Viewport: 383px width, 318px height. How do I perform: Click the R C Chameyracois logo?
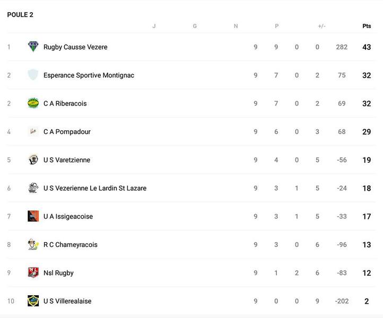pyautogui.click(x=33, y=244)
